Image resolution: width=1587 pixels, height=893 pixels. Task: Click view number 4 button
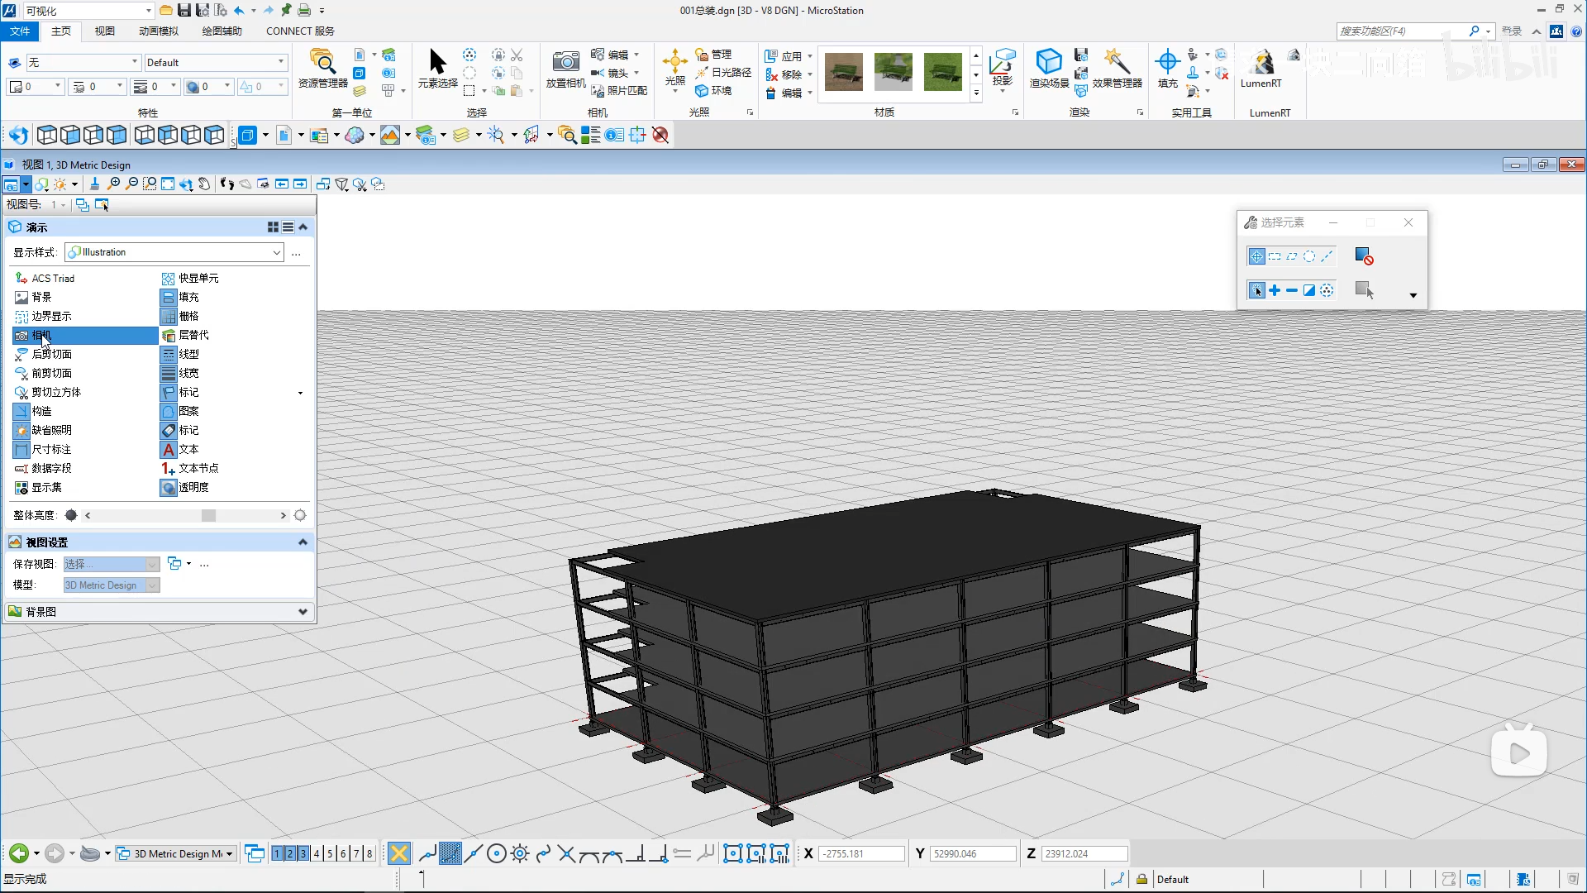(317, 853)
